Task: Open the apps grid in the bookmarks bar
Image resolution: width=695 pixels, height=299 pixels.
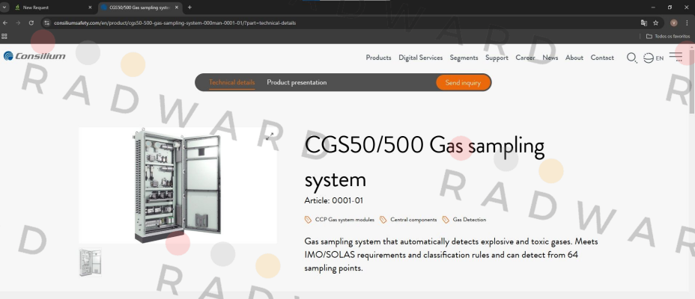Action: tap(4, 37)
